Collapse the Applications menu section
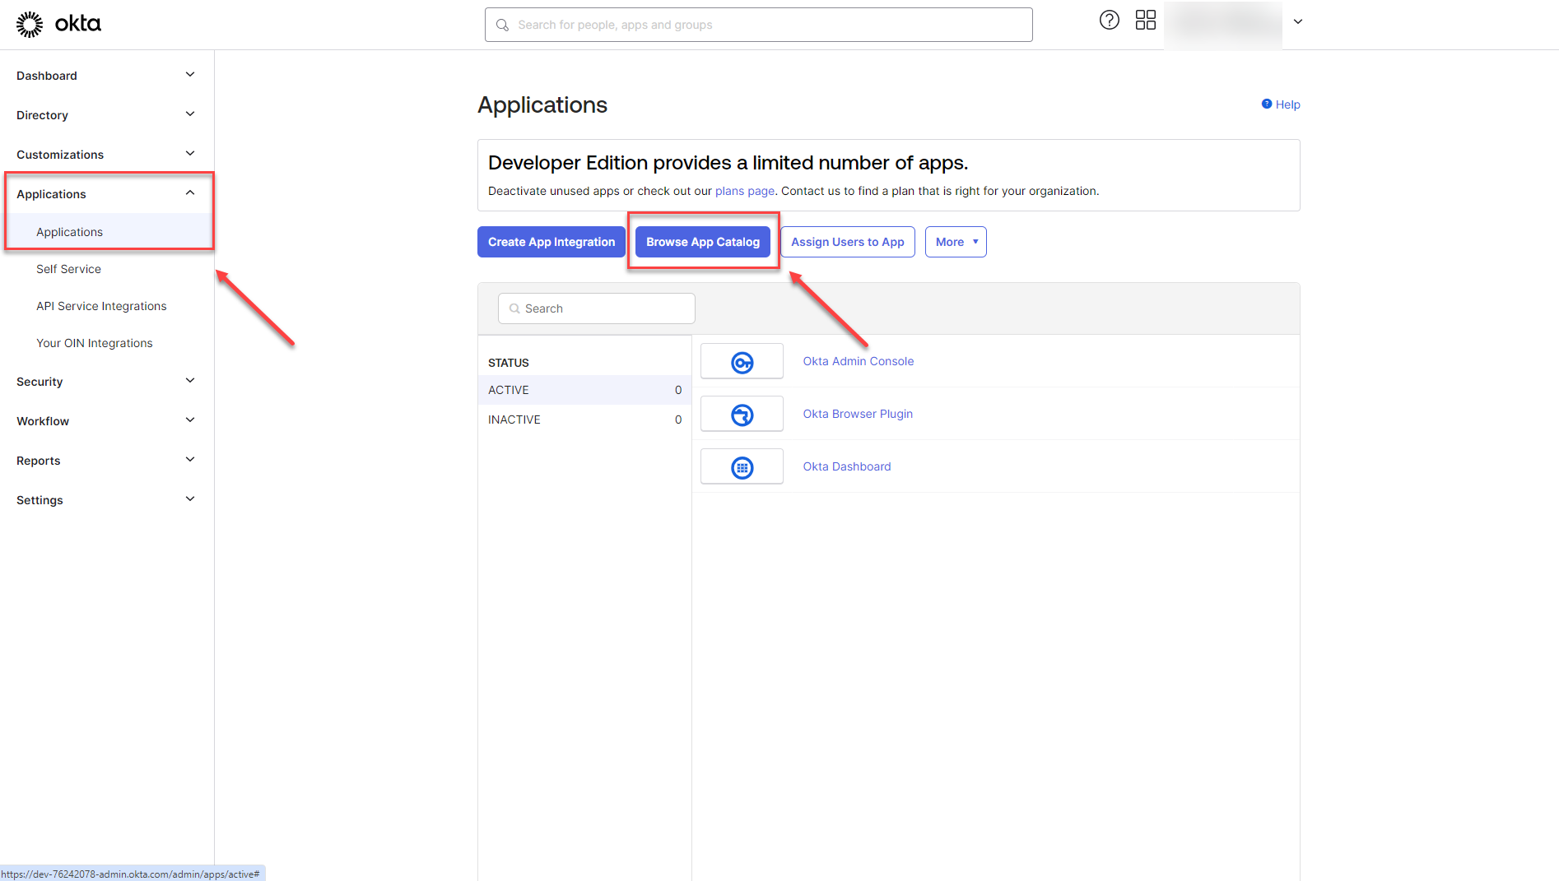The width and height of the screenshot is (1559, 881). [x=107, y=194]
